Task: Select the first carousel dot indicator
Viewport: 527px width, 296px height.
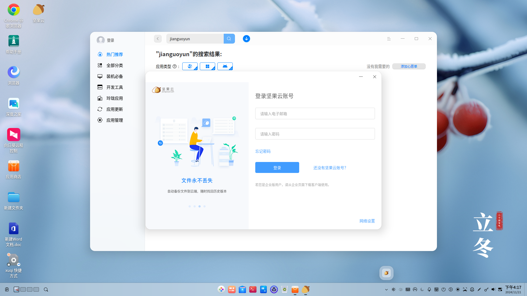Action: 190,206
